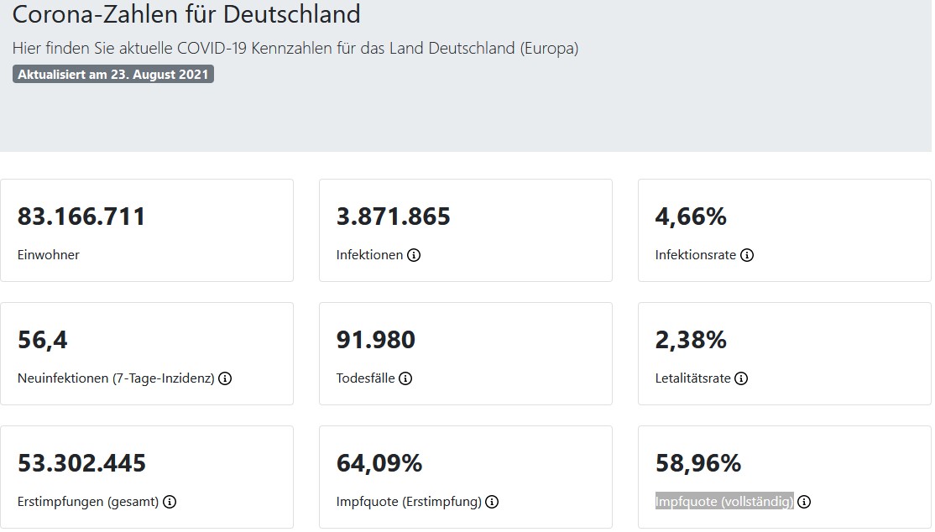Select the 56,4 incidence value

(x=43, y=340)
